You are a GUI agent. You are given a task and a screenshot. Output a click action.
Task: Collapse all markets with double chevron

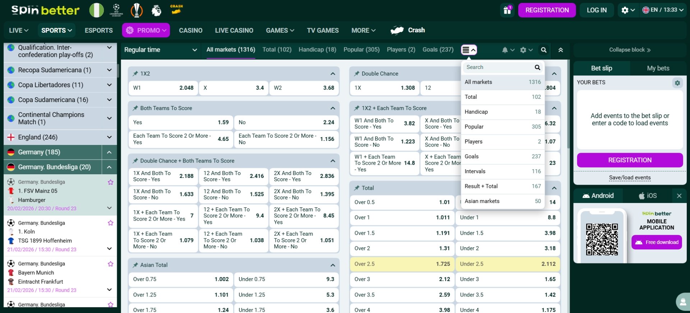(x=561, y=50)
